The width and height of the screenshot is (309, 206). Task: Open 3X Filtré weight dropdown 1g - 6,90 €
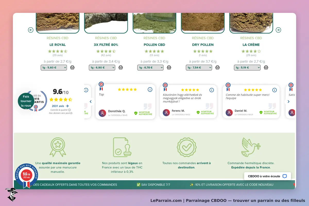(x=102, y=67)
